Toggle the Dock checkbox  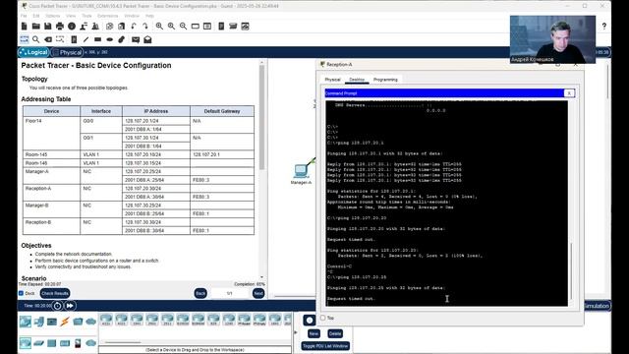22,293
